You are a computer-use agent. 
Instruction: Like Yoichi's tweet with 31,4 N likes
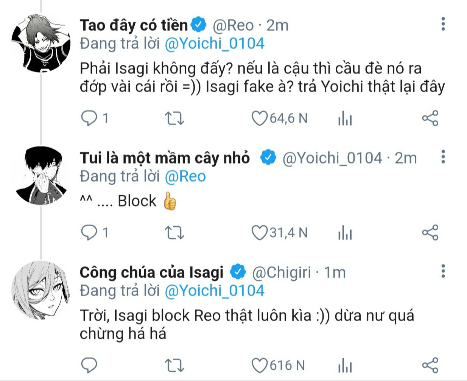pos(260,232)
